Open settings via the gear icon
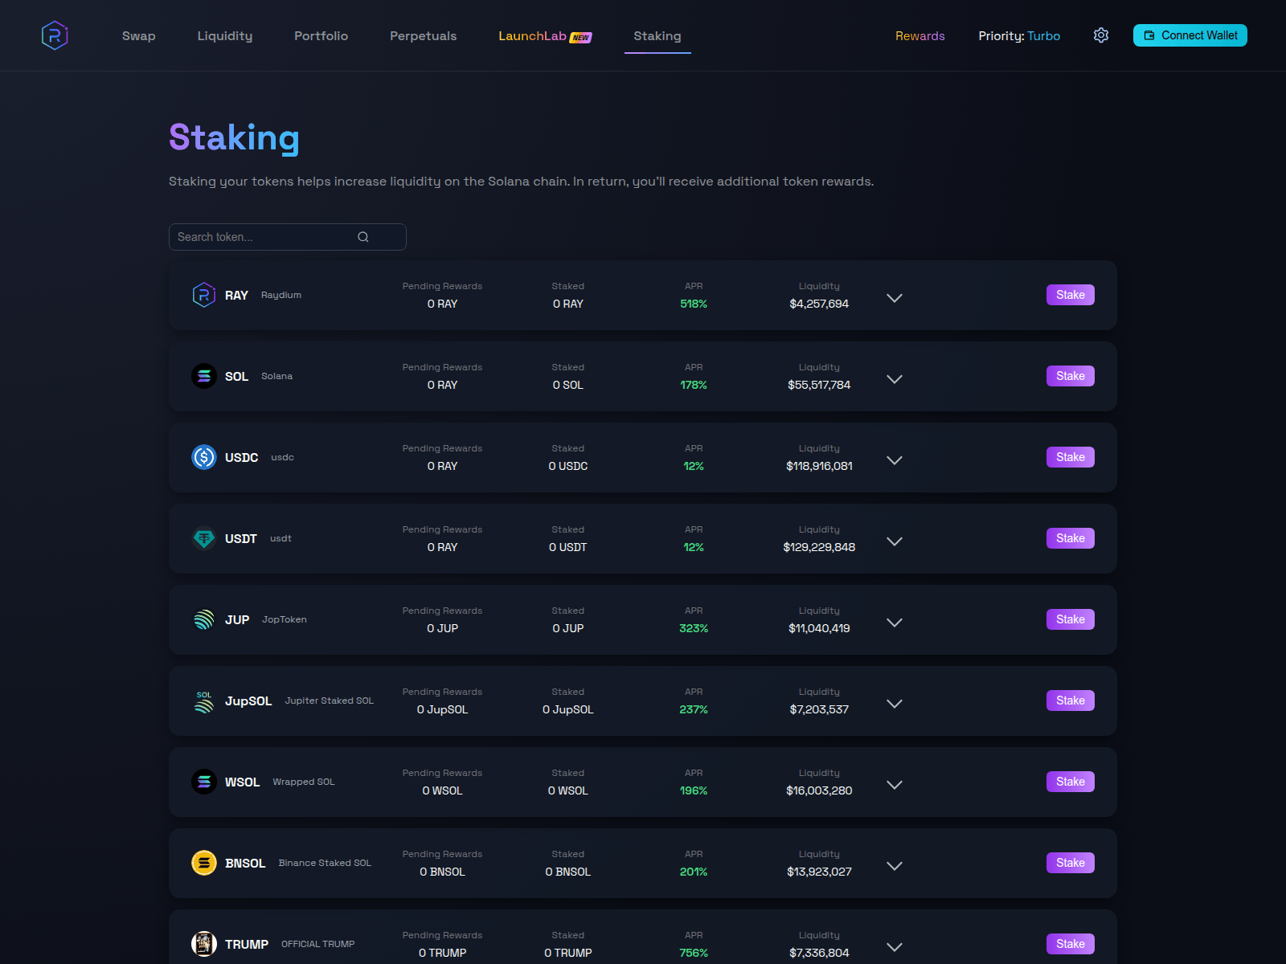The image size is (1286, 964). [x=1101, y=35]
